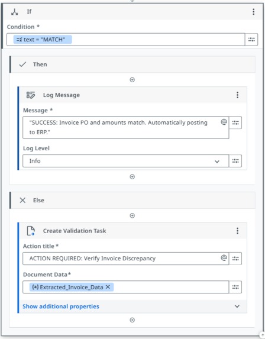265x339 pixels.
Task: Select the If activity title
Action: 29,11
